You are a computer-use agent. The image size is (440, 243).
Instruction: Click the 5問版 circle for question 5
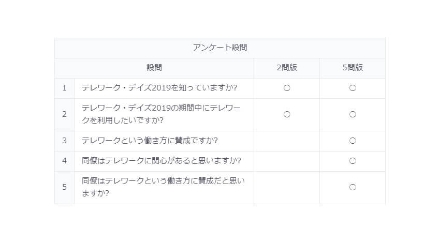coord(353,187)
